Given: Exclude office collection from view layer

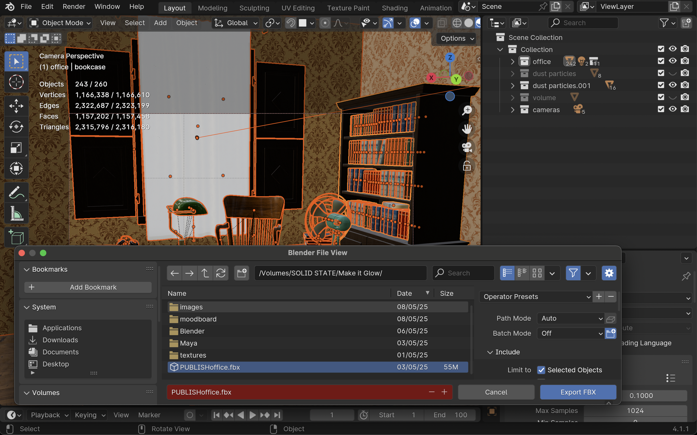Looking at the screenshot, I should click(x=661, y=61).
